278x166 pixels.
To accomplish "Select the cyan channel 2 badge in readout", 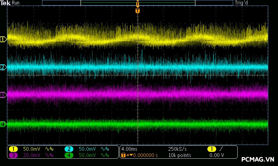I will coord(69,149).
